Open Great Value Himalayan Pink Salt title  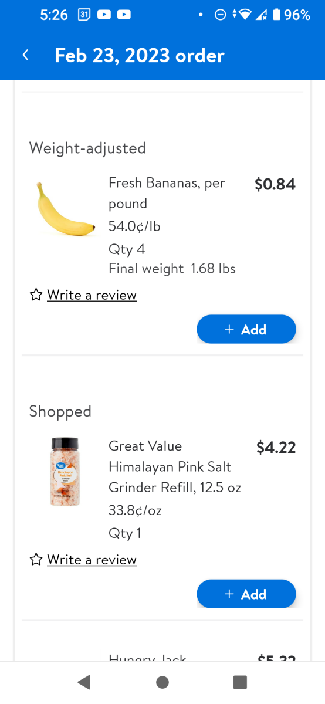tap(175, 466)
